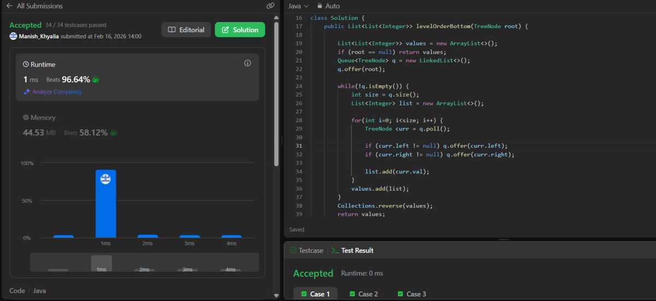Click 1ms thumbnail in range selector
Image resolution: width=656 pixels, height=301 pixels.
101,263
